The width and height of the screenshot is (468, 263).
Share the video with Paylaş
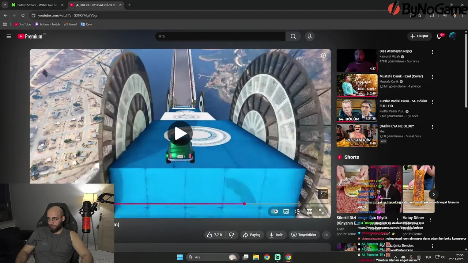tap(252, 235)
